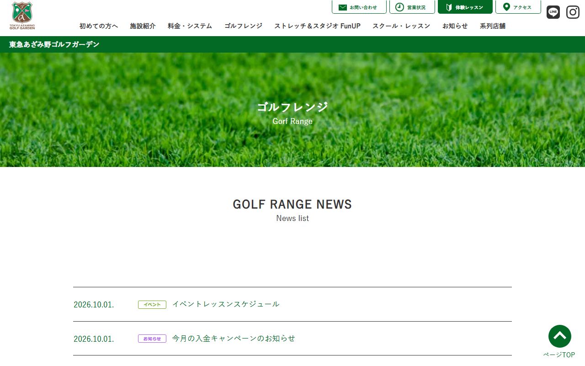Viewport: 585px width, 366px height.
Task: Open スクール・レッスン menu item
Action: tap(401, 26)
